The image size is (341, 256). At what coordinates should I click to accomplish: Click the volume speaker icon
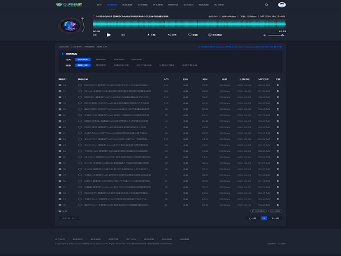(264, 35)
